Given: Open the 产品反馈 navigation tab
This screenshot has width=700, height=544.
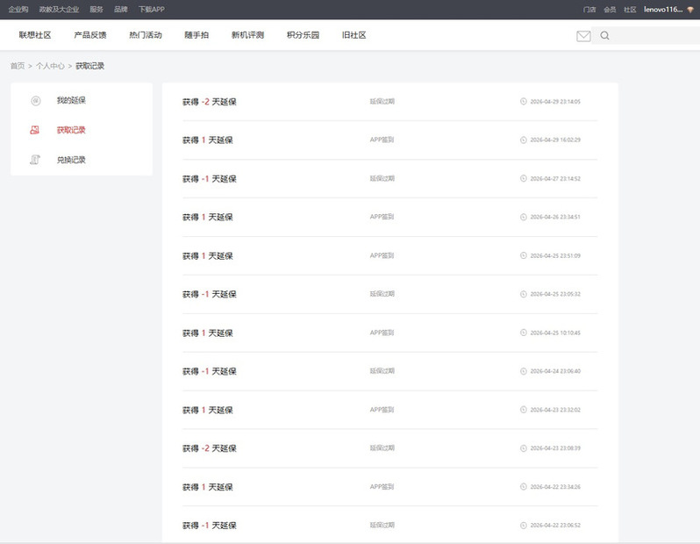Looking at the screenshot, I should click(x=90, y=35).
